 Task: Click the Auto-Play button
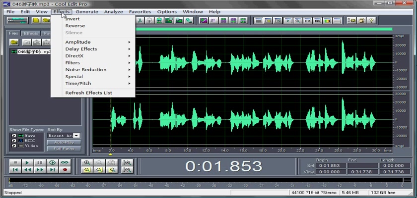(x=64, y=143)
